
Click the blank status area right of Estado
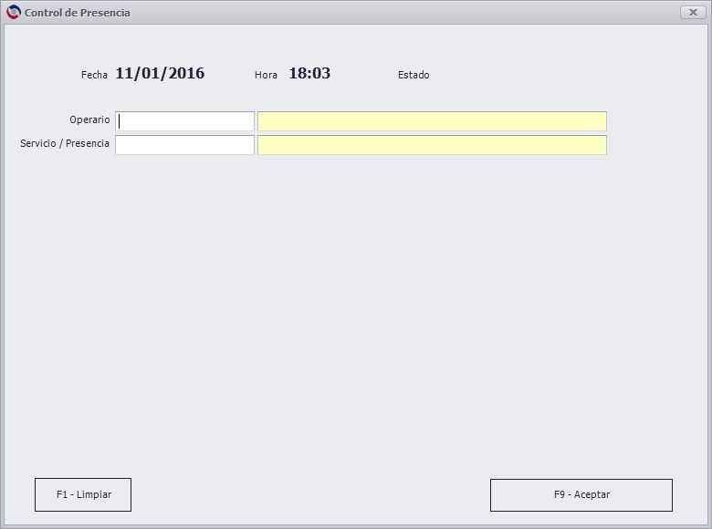[522, 75]
